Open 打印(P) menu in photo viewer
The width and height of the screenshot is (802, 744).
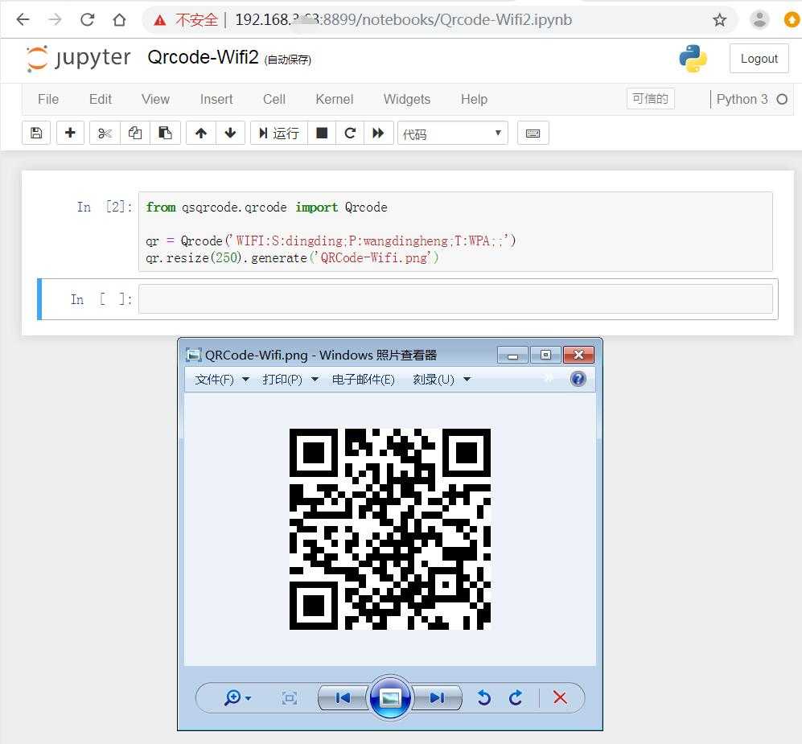click(290, 380)
